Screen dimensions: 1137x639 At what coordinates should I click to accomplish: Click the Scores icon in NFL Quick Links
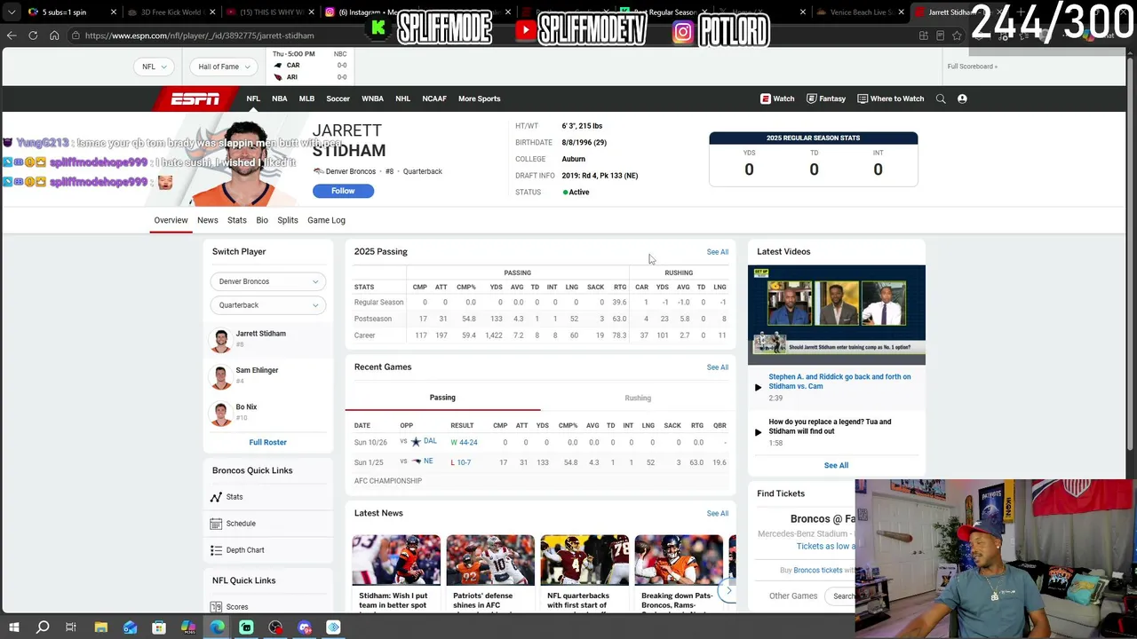pyautogui.click(x=216, y=607)
